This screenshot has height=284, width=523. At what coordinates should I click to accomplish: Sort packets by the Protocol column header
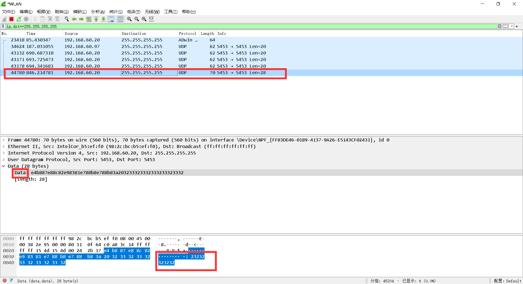coord(188,34)
